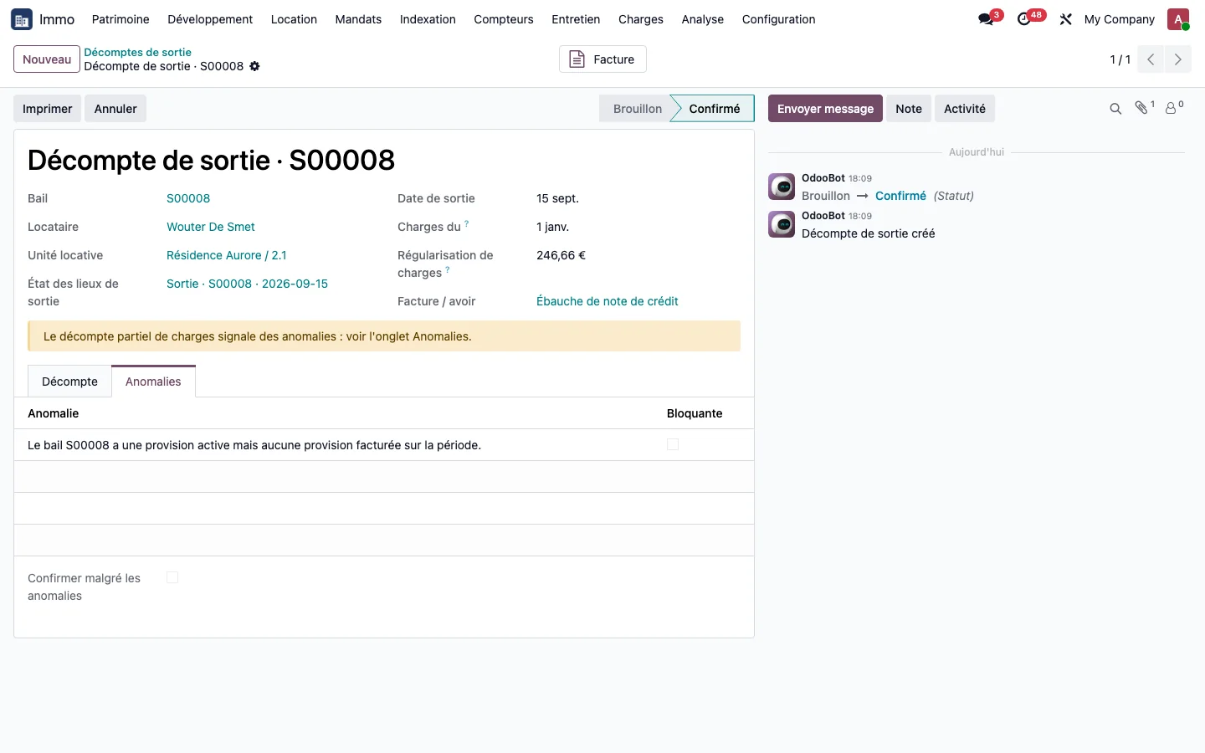The image size is (1205, 753).
Task: Go to the next record arrow
Action: pos(1178,59)
